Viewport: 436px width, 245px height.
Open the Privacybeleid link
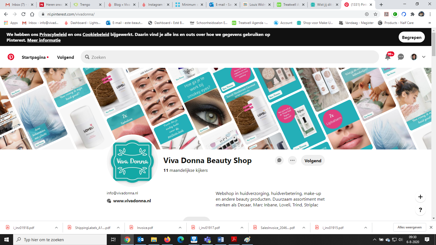[53, 34]
